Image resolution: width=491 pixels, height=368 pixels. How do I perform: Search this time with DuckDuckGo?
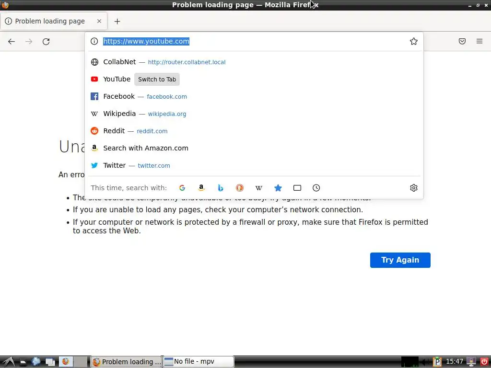coord(240,188)
